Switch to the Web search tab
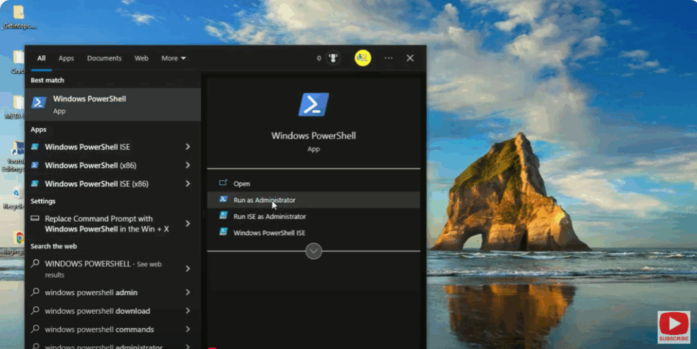 click(142, 59)
